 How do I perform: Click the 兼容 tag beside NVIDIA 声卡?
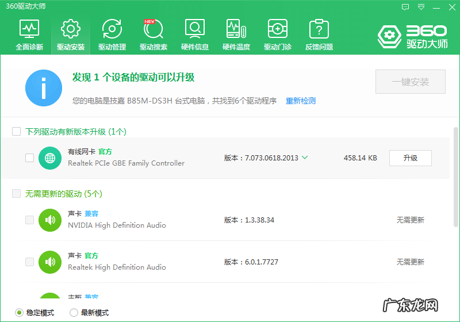click(x=91, y=214)
